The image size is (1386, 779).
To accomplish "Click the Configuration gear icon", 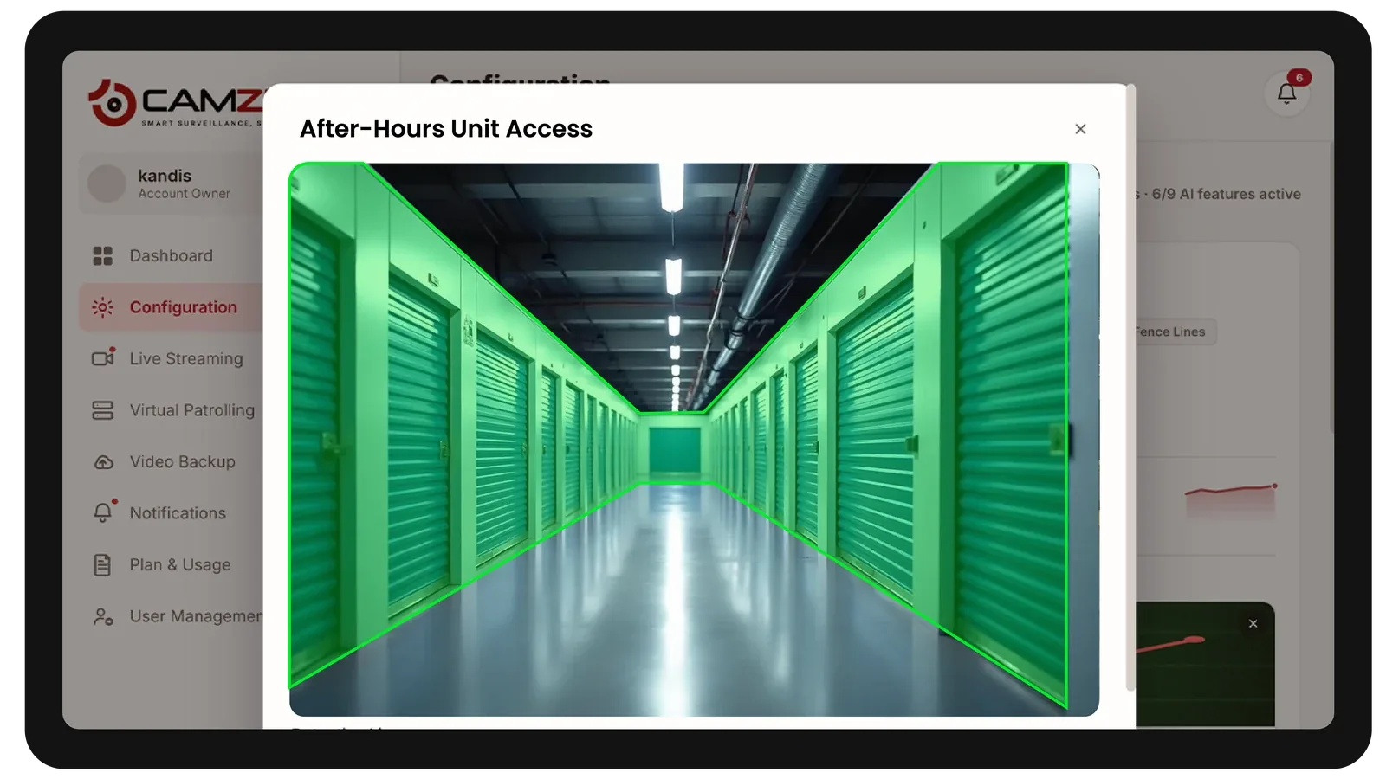I will click(x=103, y=307).
